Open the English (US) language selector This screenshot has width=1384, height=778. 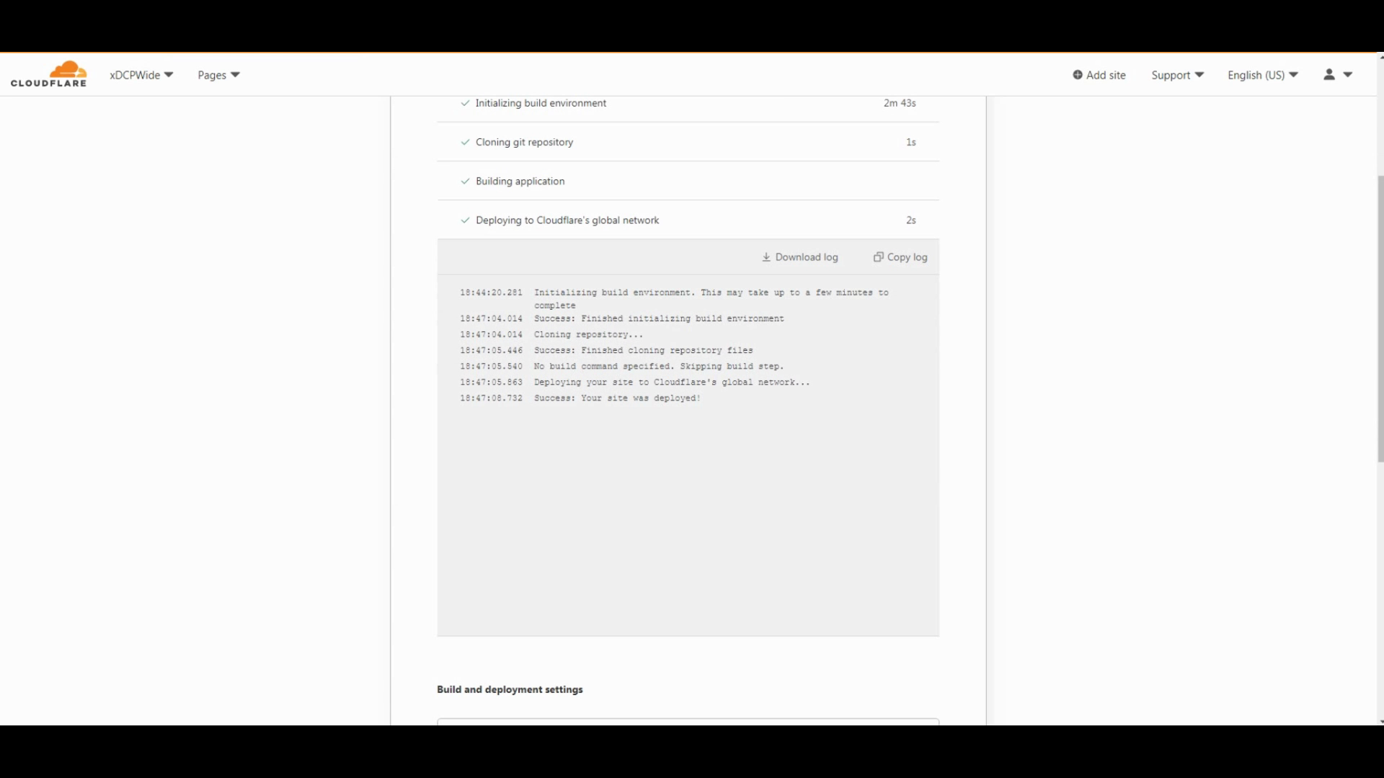point(1262,75)
